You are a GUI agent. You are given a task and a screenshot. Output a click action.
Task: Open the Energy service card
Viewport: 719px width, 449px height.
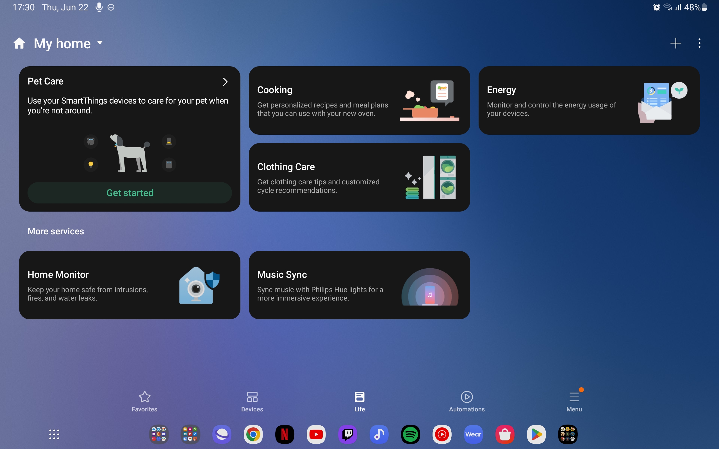[x=589, y=100]
